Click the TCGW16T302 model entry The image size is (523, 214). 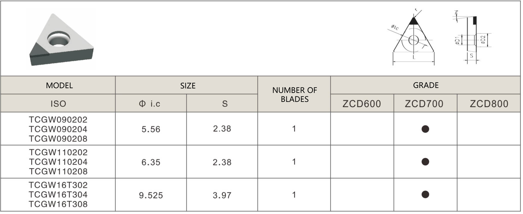tap(58, 185)
